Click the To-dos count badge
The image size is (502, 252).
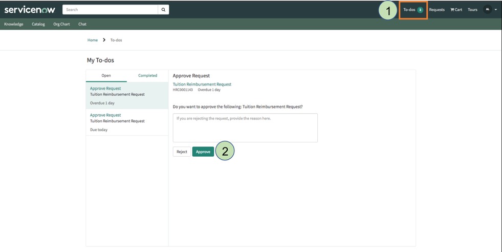(420, 10)
